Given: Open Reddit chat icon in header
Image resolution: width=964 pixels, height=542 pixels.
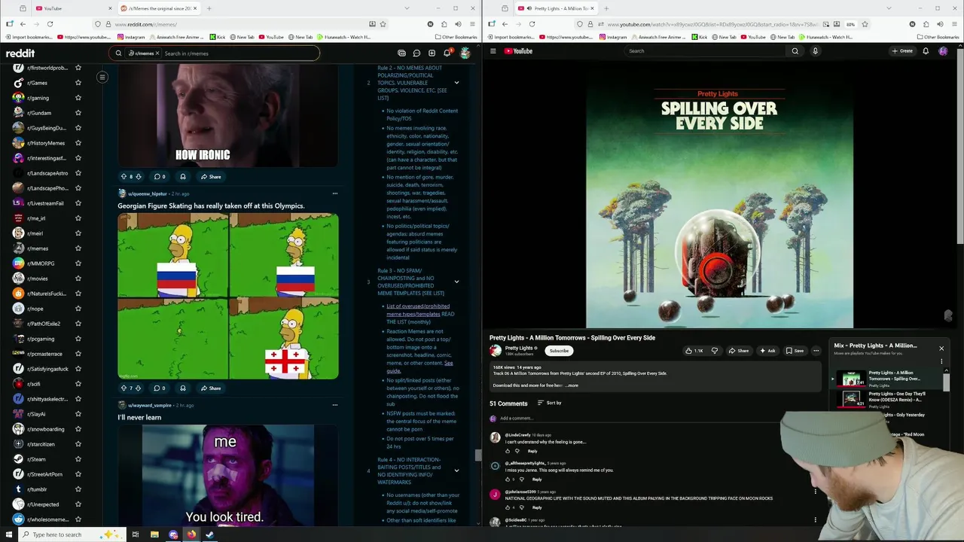Looking at the screenshot, I should pyautogui.click(x=416, y=53).
